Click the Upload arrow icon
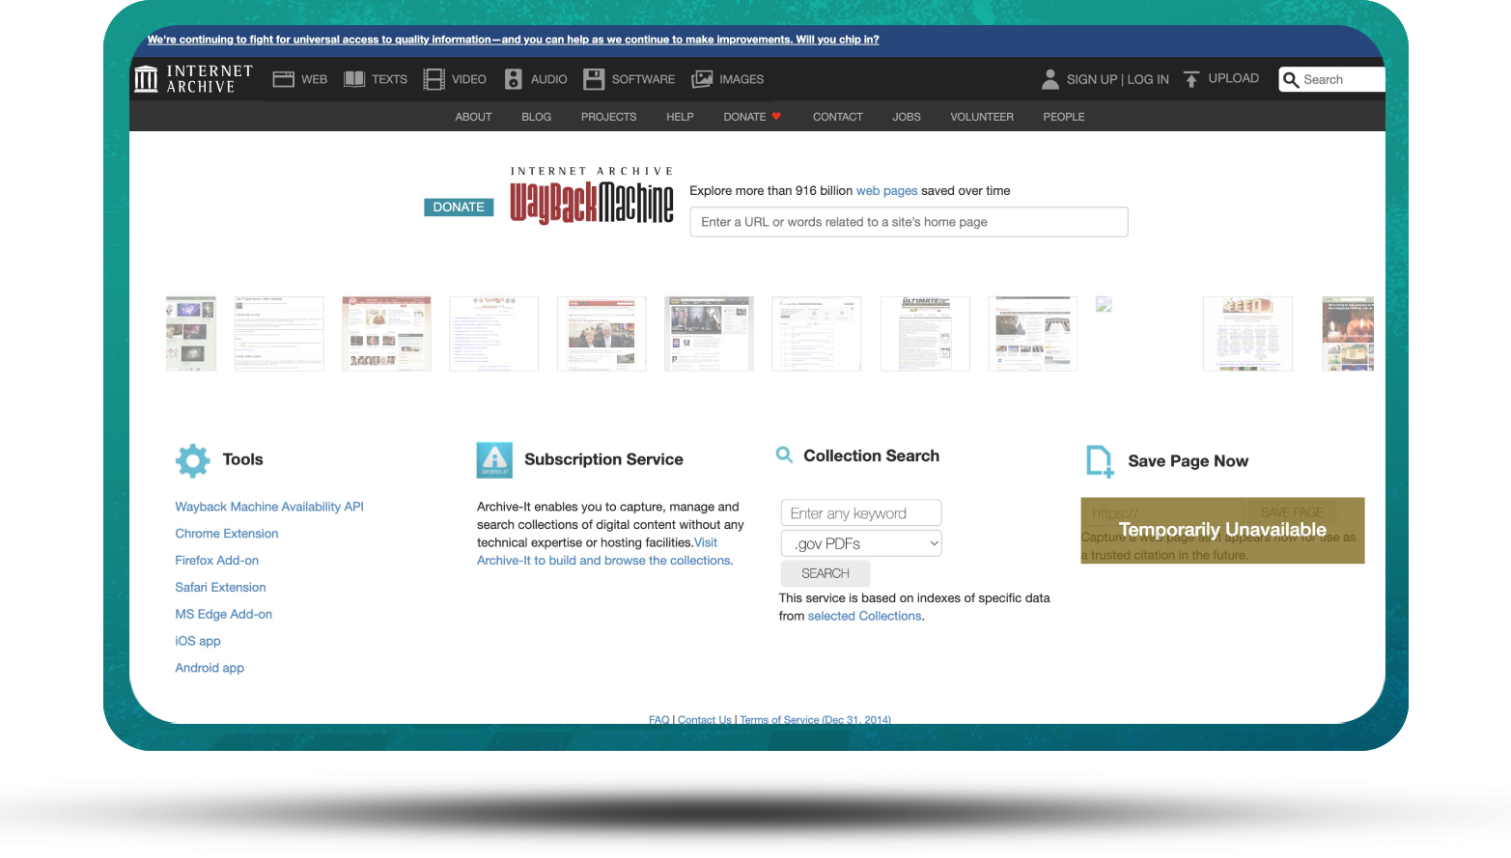1511x858 pixels. pos(1191,79)
